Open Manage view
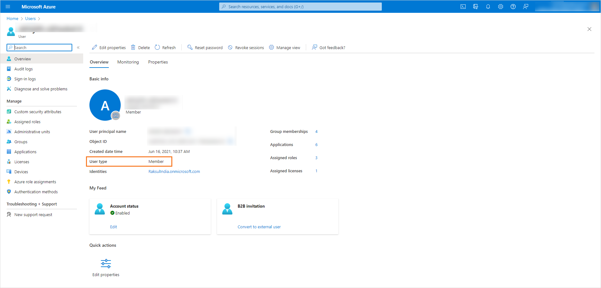Screen dimensions: 601x288 pos(285,48)
